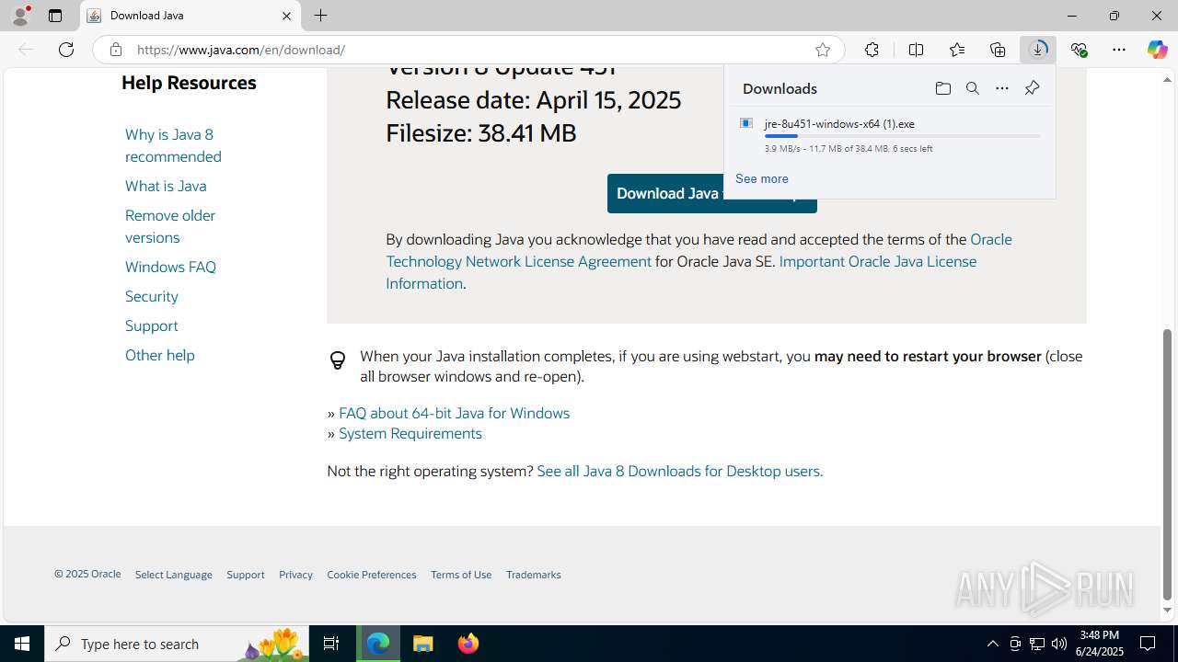Open Privacy footer link

point(295,575)
